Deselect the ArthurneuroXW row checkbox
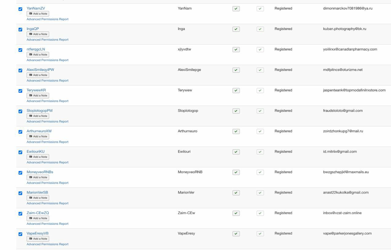 click(20, 132)
